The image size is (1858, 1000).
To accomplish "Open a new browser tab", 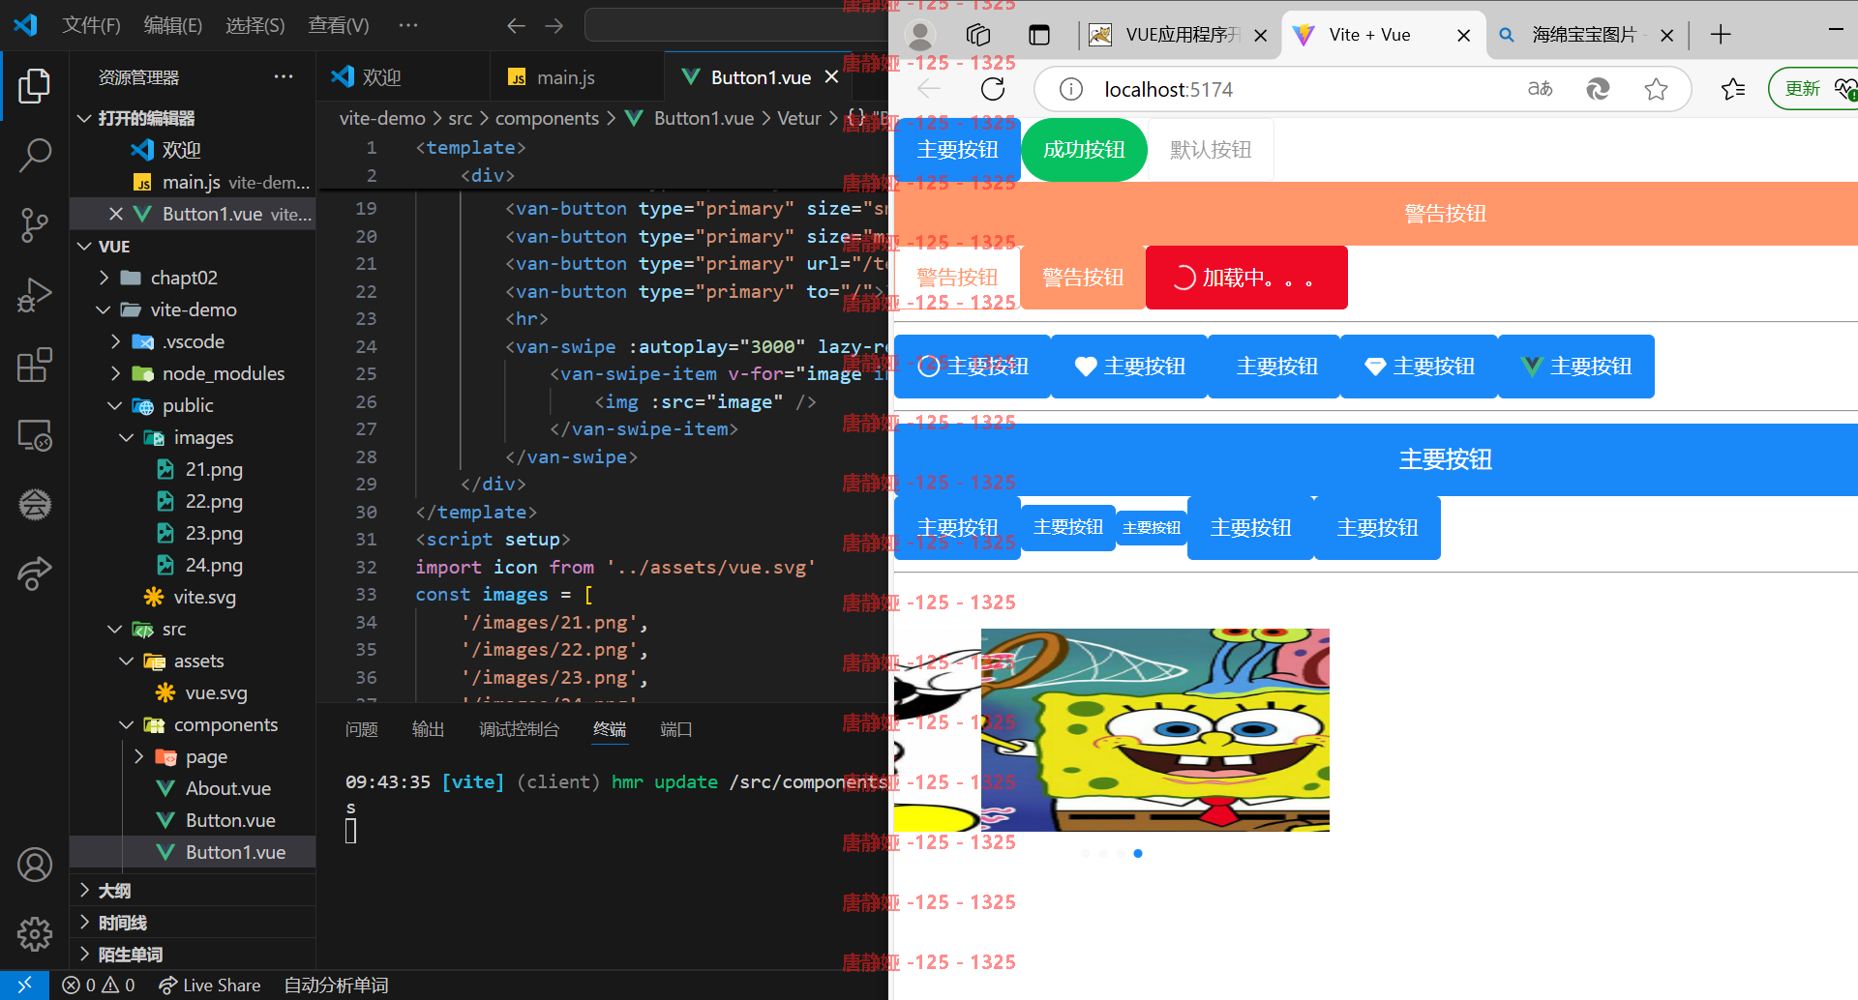I will [x=1721, y=35].
